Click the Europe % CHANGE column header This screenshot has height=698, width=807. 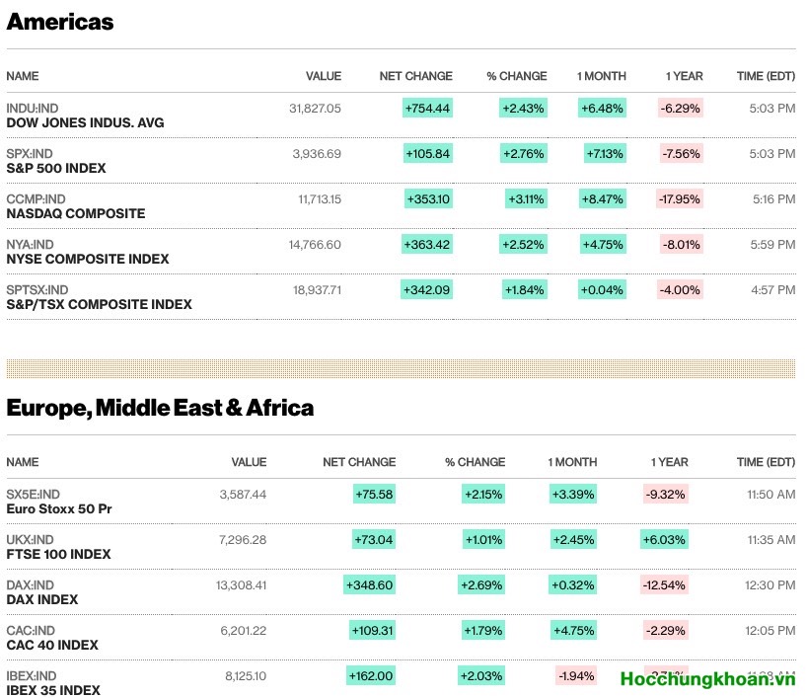[475, 462]
